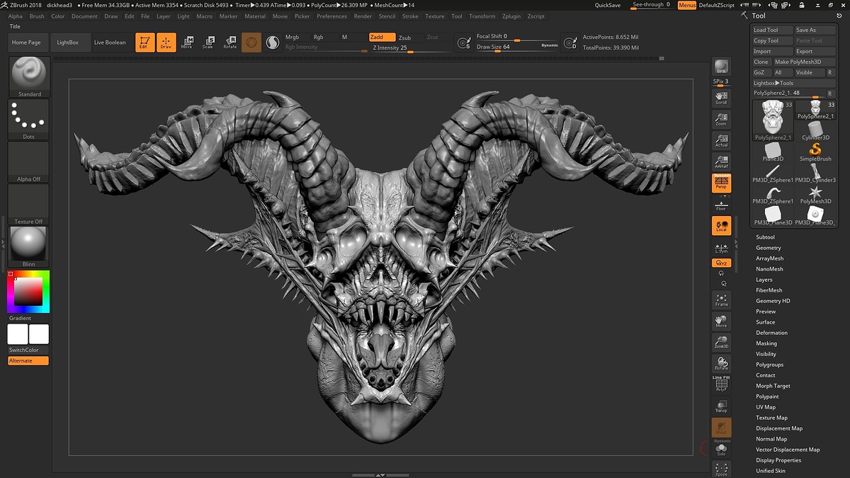Image resolution: width=850 pixels, height=478 pixels.
Task: Toggle Local symmetry mode
Action: [x=721, y=226]
